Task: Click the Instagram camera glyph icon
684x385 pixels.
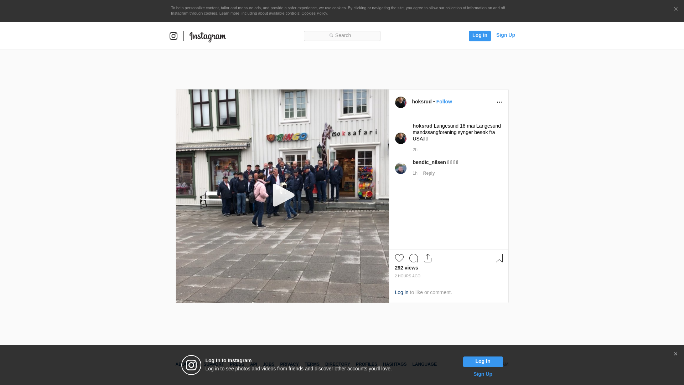Action: [173, 36]
